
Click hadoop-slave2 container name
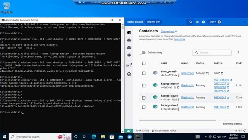(x=169, y=105)
